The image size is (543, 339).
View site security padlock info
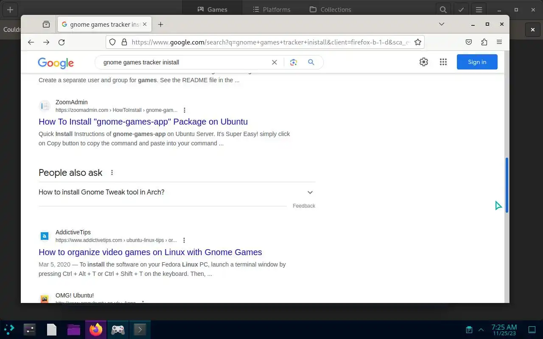click(124, 42)
